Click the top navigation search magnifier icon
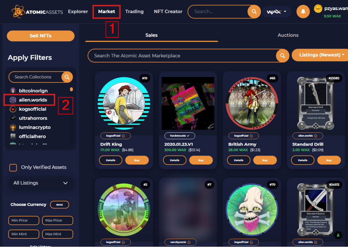 pos(254,12)
